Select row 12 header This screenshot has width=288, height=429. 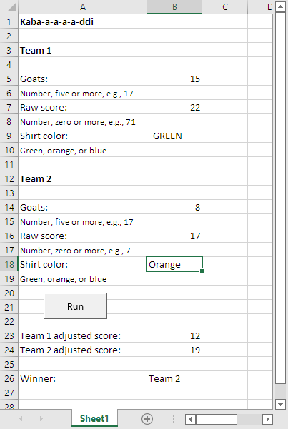click(x=9, y=178)
